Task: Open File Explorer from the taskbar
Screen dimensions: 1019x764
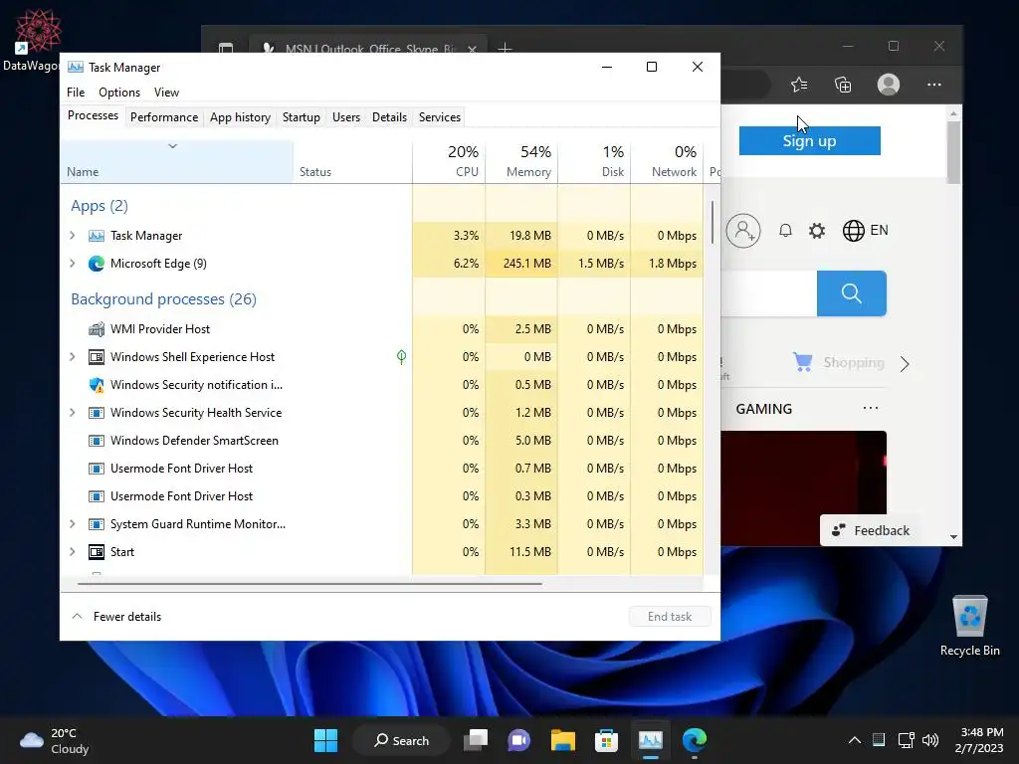Action: [x=563, y=740]
